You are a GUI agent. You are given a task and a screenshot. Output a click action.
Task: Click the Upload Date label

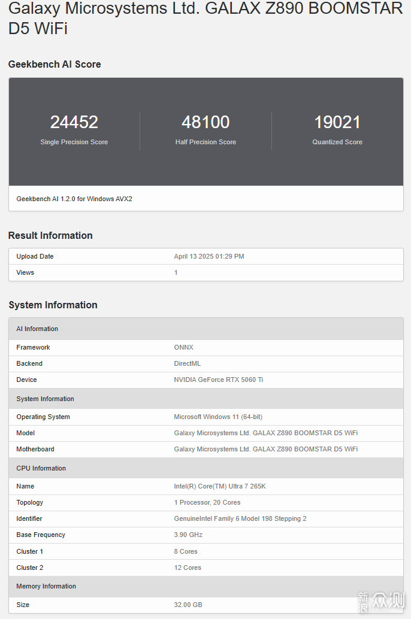35,257
